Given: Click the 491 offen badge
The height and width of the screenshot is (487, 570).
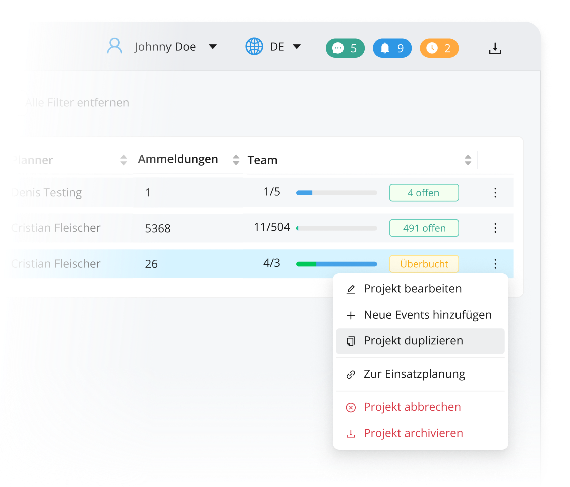Looking at the screenshot, I should pyautogui.click(x=424, y=228).
